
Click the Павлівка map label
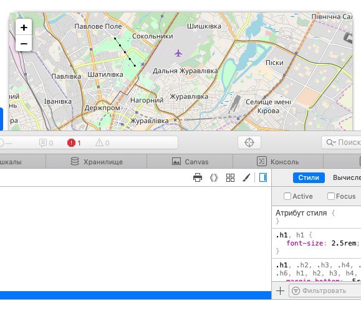point(66,76)
